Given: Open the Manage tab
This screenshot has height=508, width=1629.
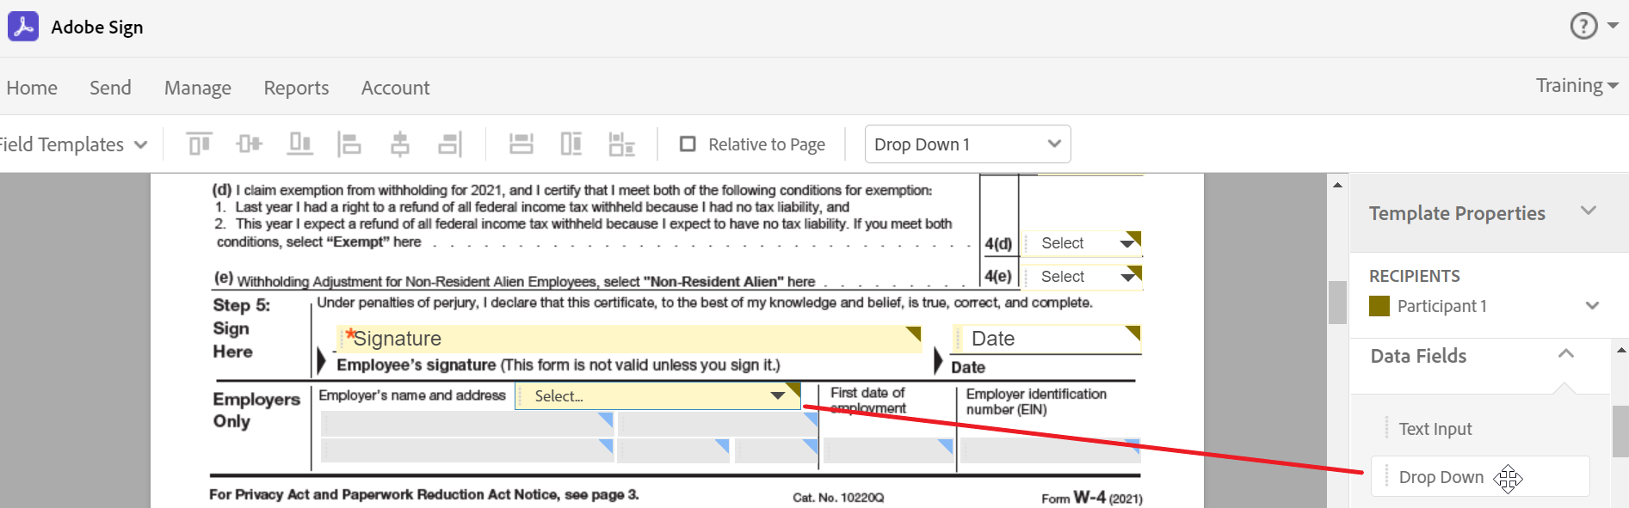Looking at the screenshot, I should [198, 88].
